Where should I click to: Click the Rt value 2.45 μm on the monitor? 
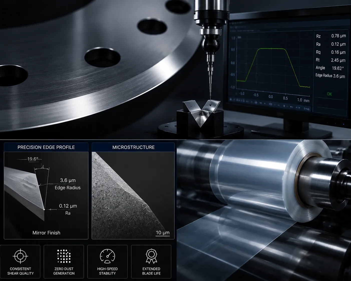(x=338, y=60)
